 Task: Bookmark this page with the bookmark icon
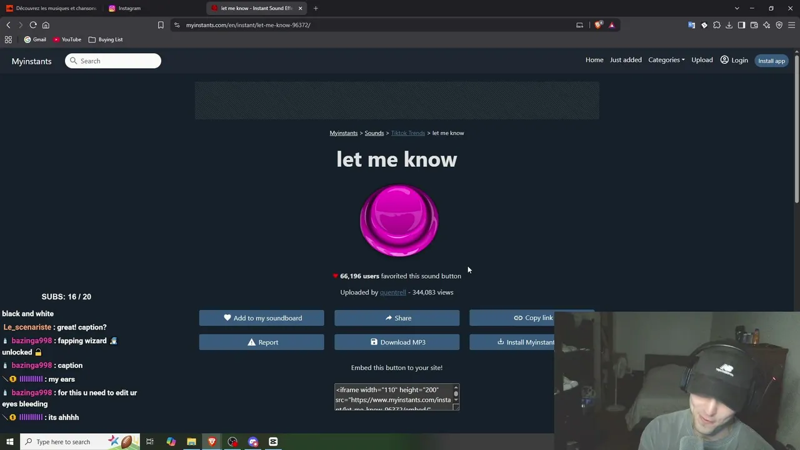tap(161, 25)
